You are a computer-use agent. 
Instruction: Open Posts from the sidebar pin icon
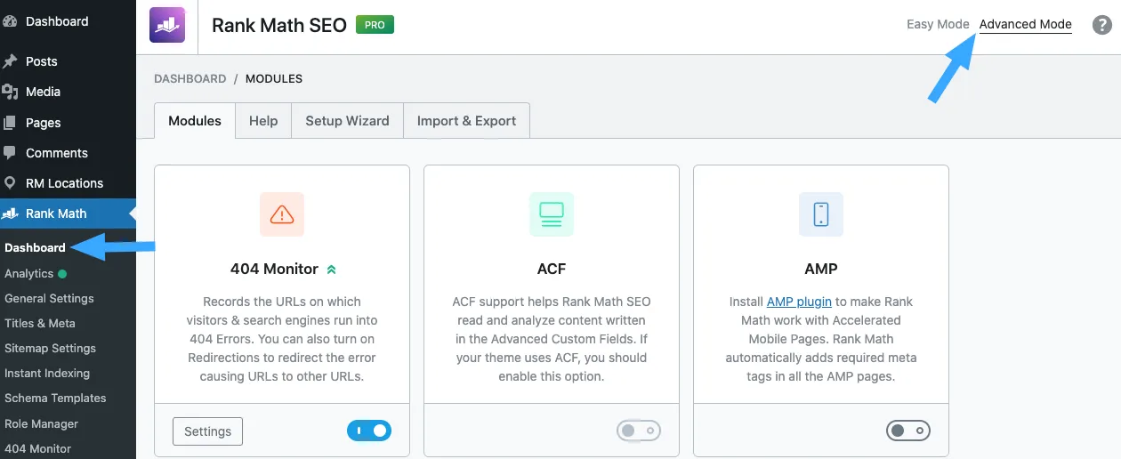[x=11, y=61]
